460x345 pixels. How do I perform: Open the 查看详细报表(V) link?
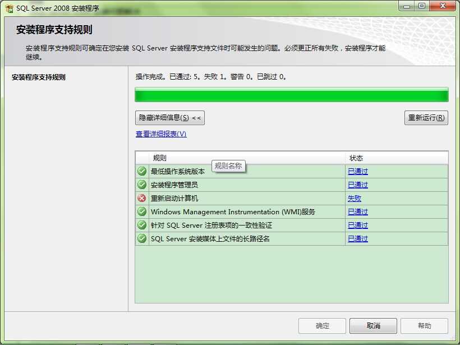click(x=161, y=134)
